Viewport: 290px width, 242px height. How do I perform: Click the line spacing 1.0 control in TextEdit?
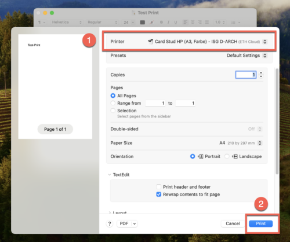220,22
